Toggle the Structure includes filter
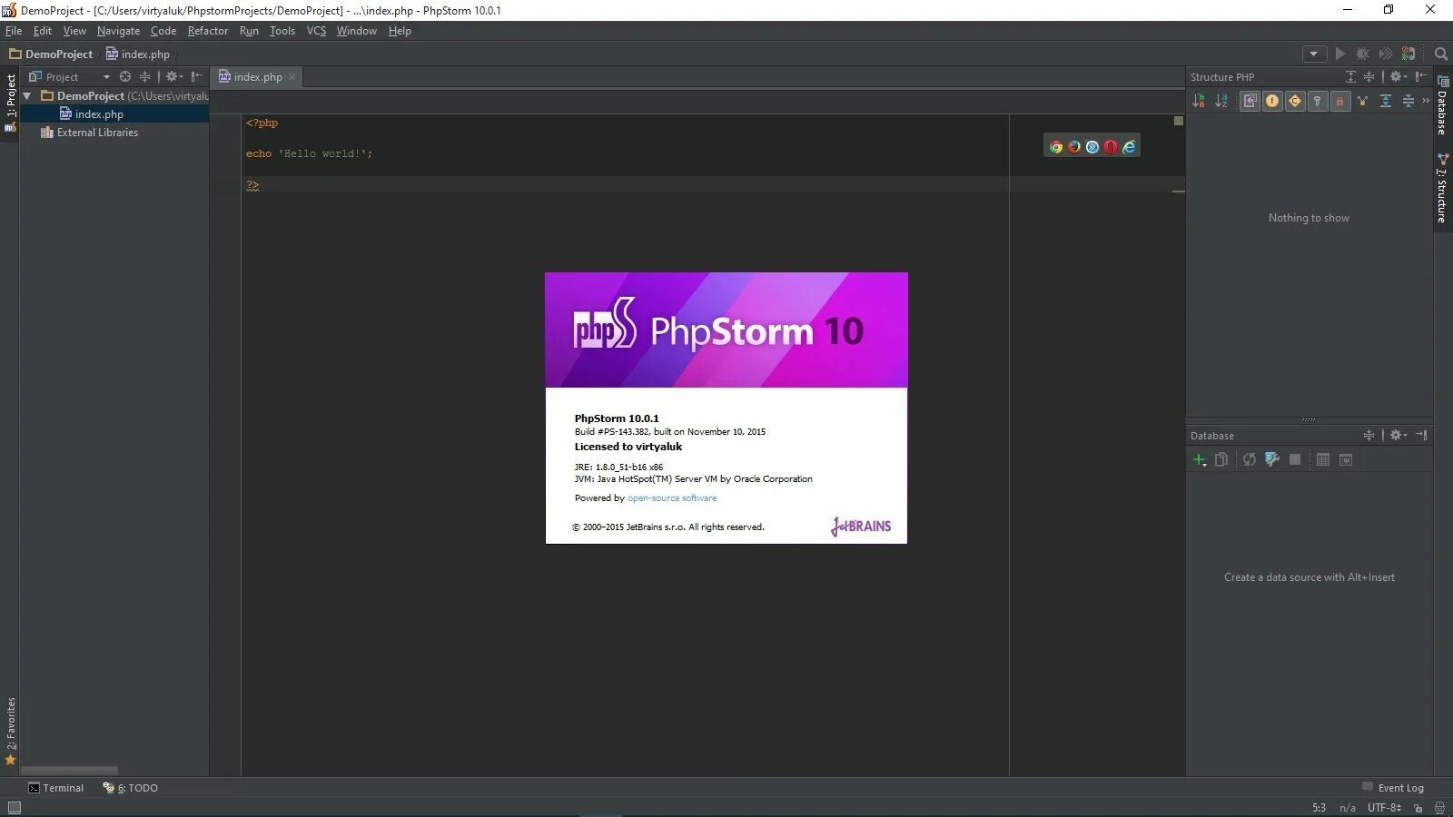The height and width of the screenshot is (817, 1453). 1362,102
